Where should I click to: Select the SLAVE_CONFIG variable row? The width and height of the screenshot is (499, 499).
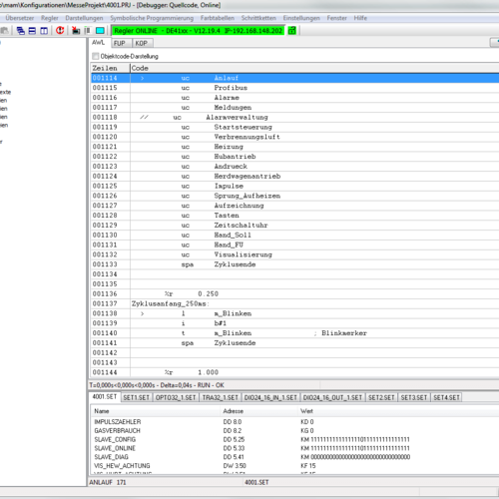[294, 439]
